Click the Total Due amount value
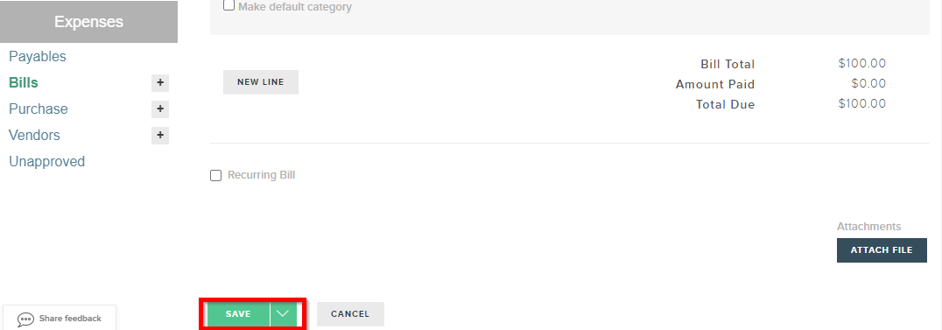Screen dimensions: 942x330 (862, 103)
